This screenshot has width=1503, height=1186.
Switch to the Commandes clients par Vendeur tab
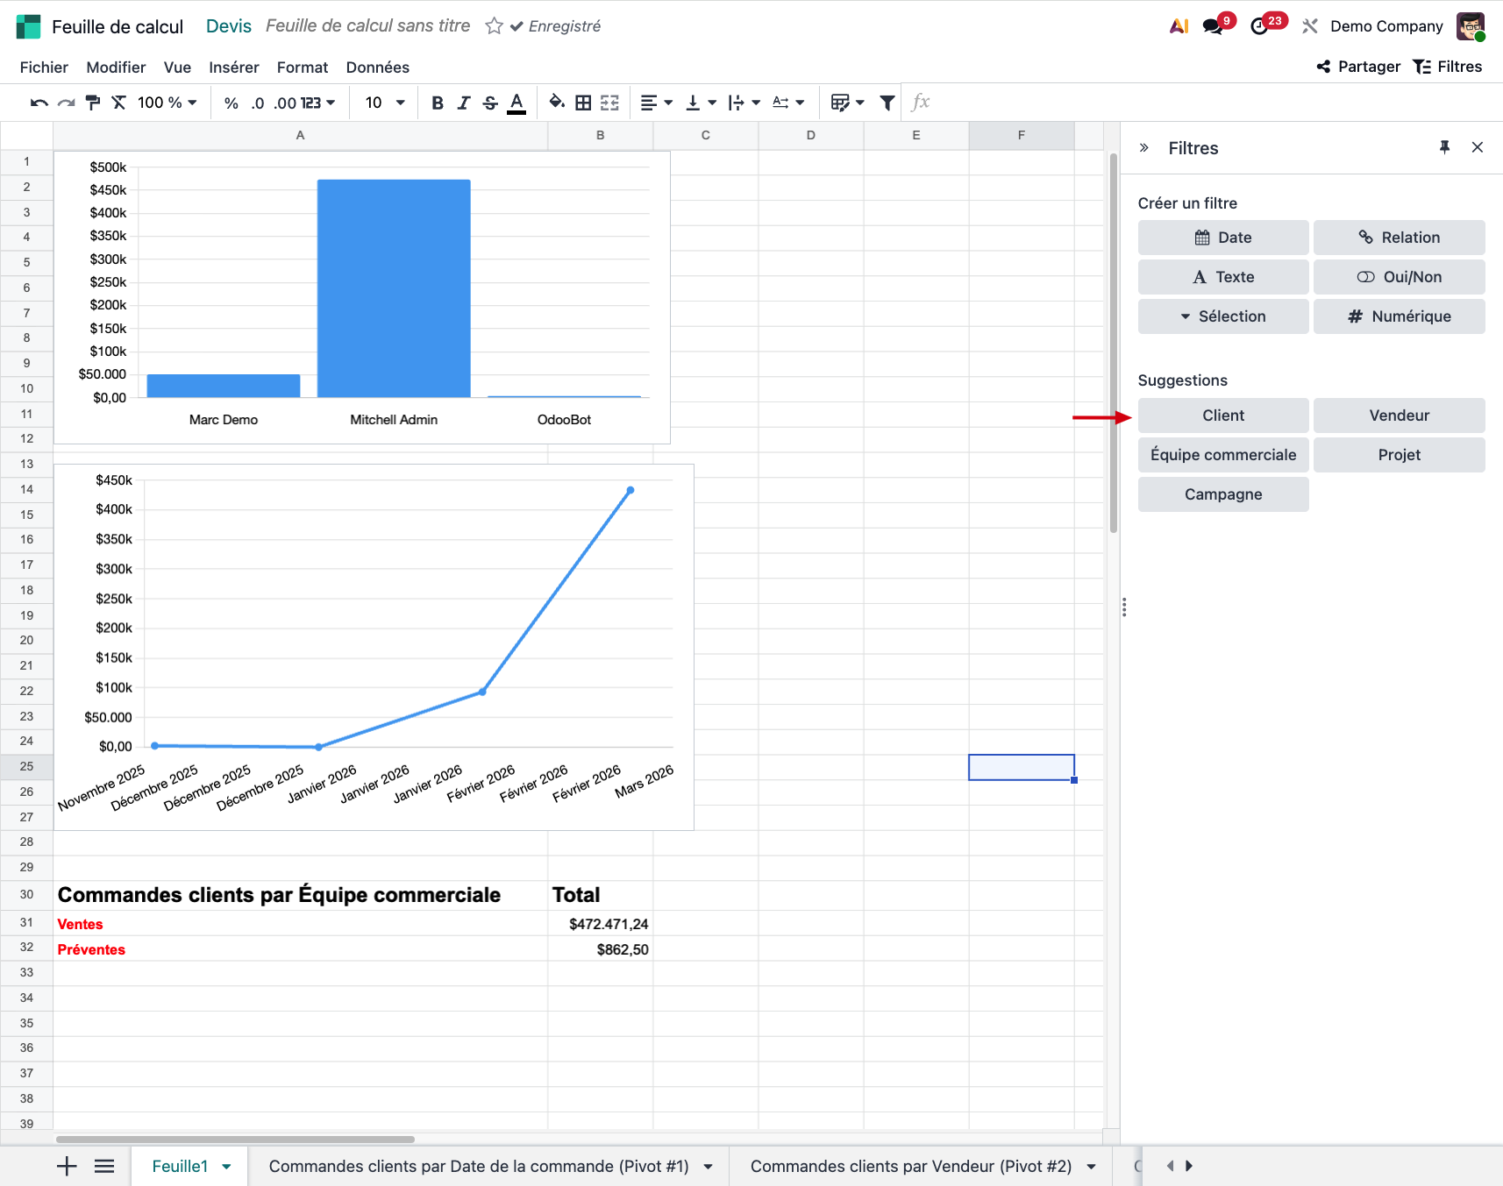[910, 1167]
